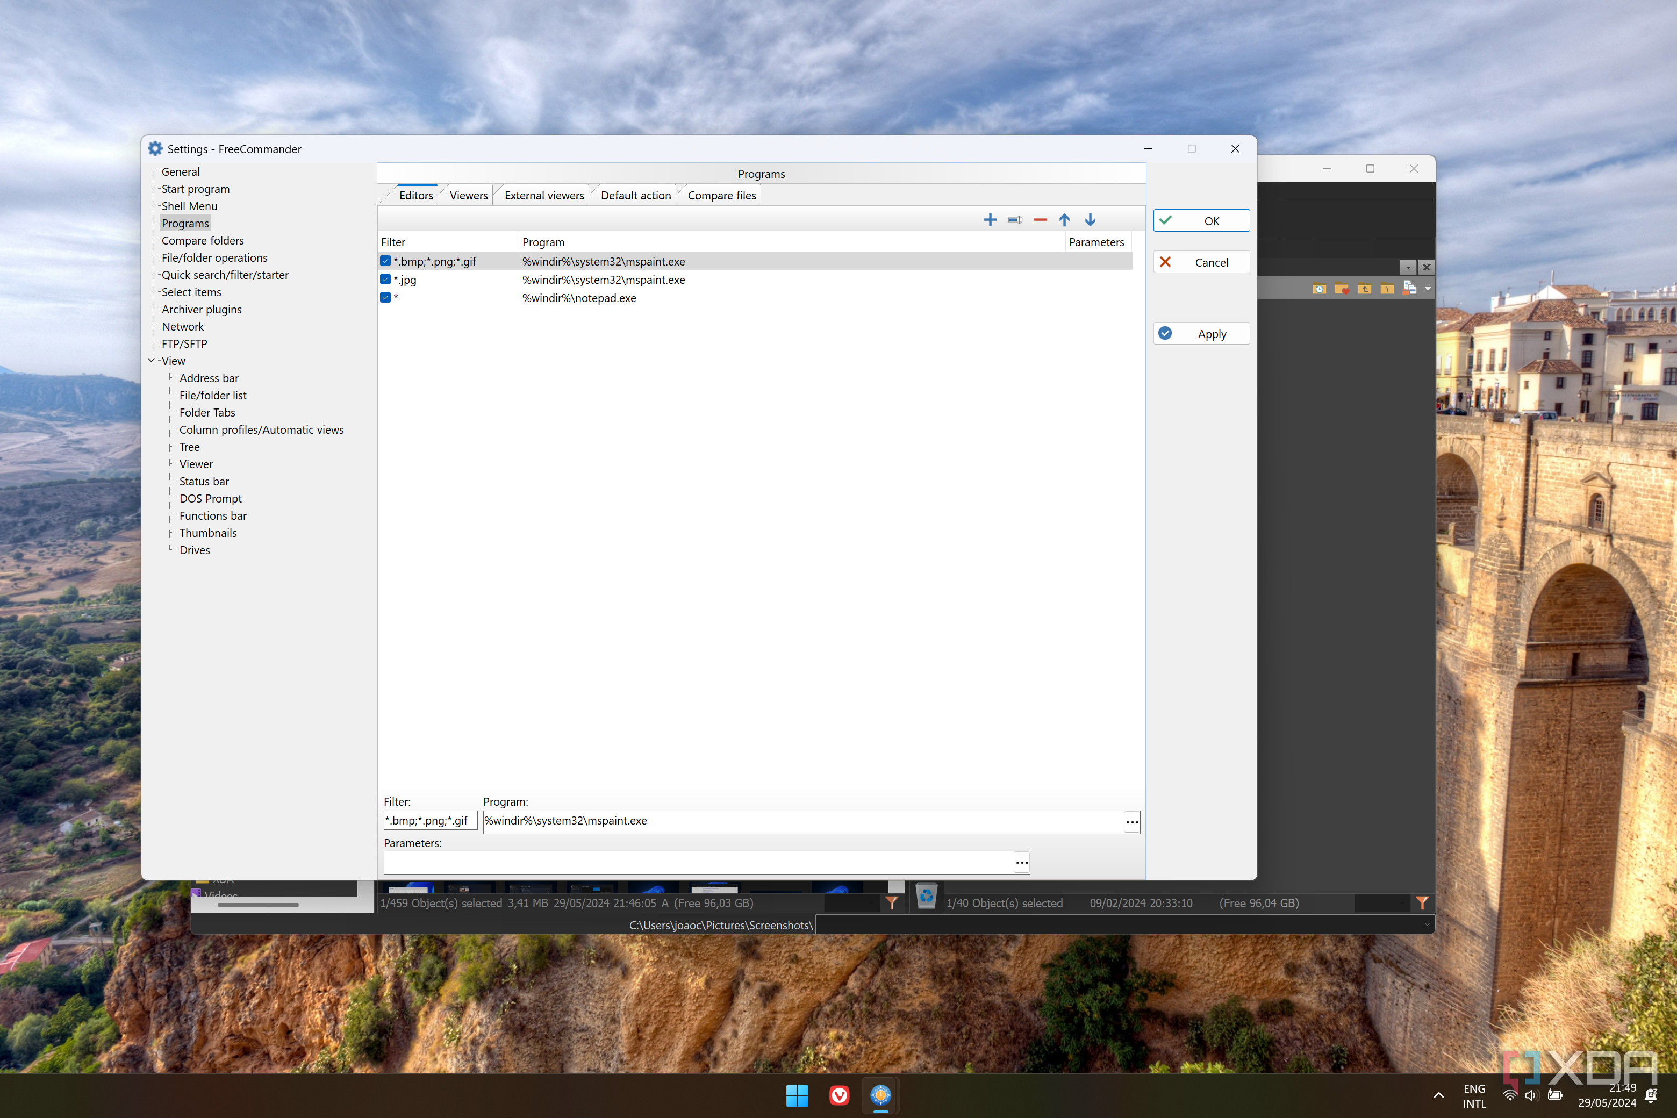Click FreeCommander taskbar icon
Screen dimensions: 1677x1118
[881, 1095]
